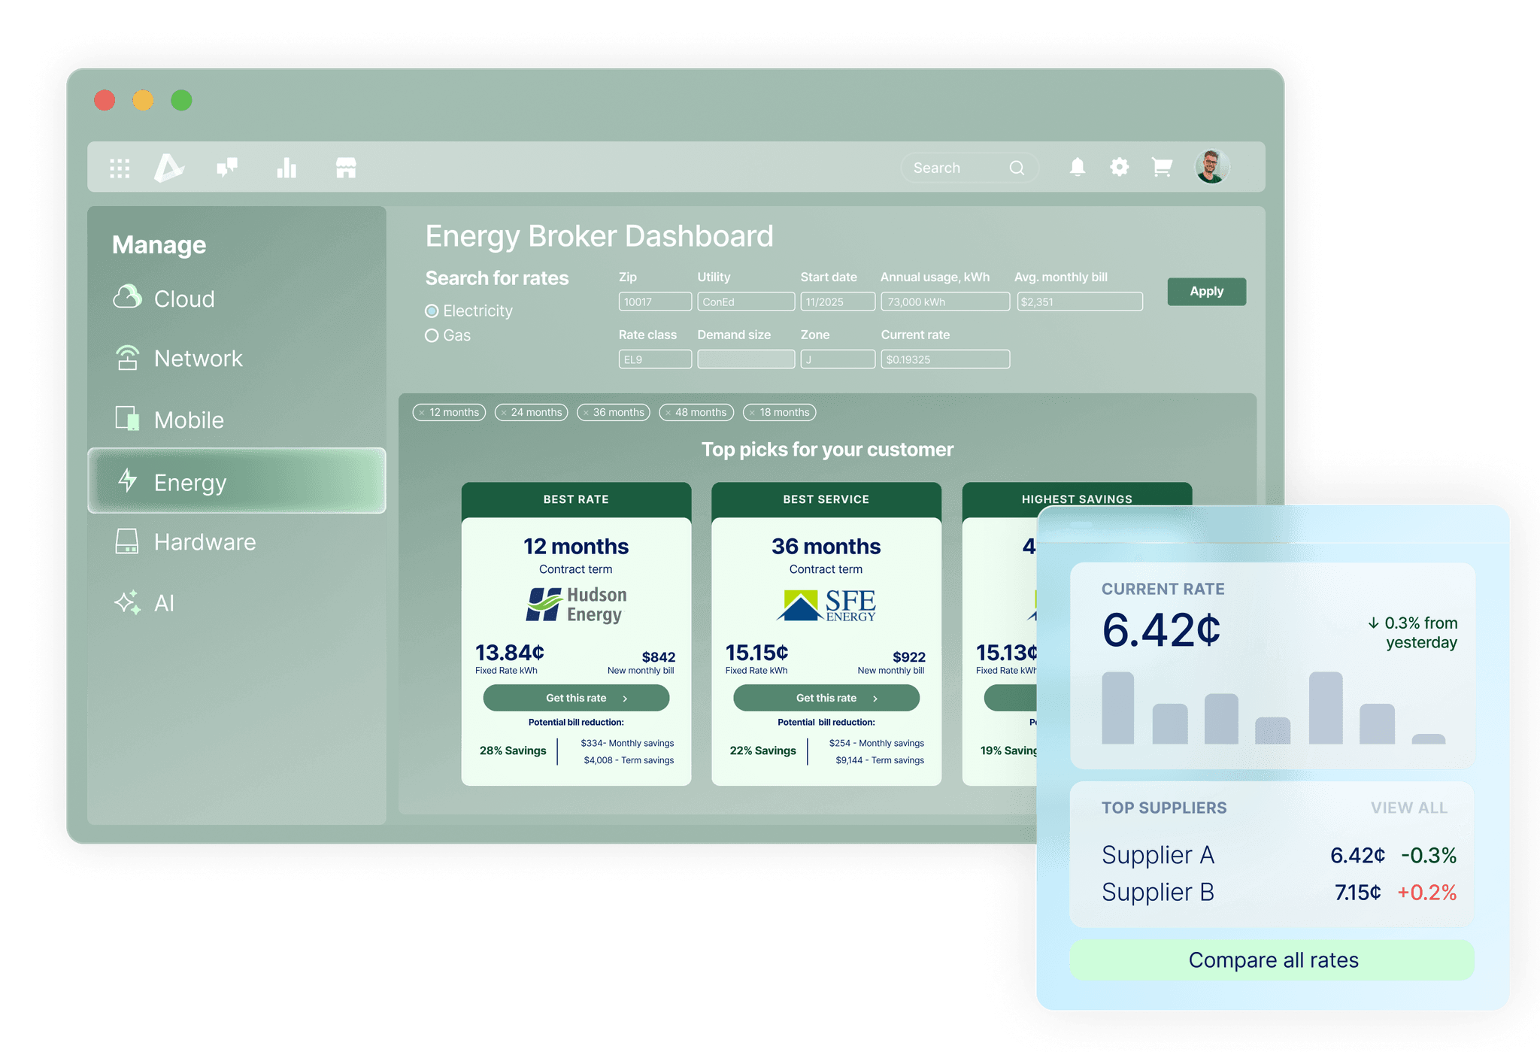The height and width of the screenshot is (1052, 1540).
Task: Adjust the Demand size slider
Action: [746, 359]
